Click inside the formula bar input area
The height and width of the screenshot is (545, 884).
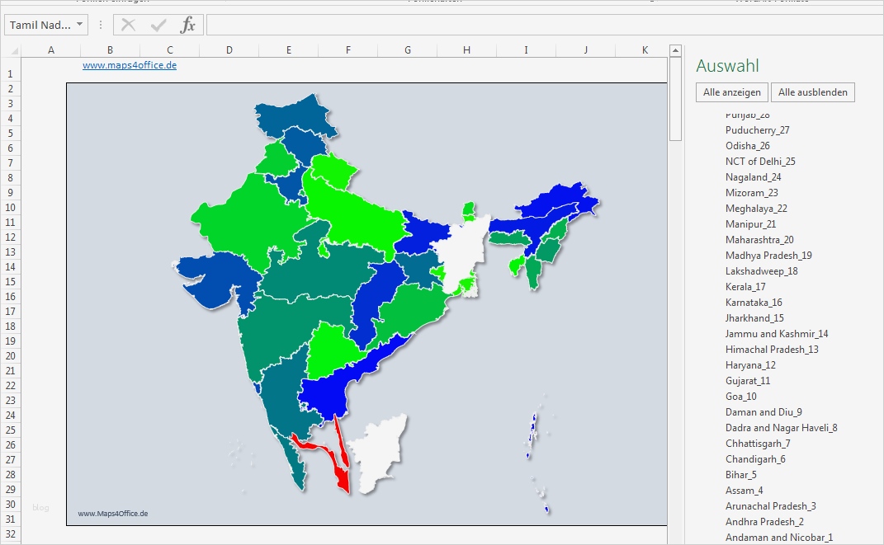click(413, 24)
